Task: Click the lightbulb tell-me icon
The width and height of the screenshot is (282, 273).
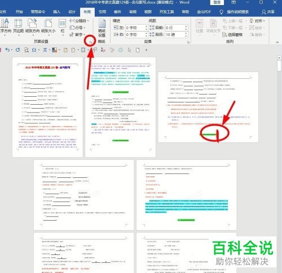Action: [222, 12]
